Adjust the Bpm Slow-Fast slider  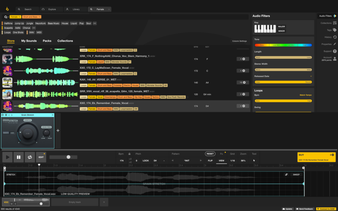(283, 101)
